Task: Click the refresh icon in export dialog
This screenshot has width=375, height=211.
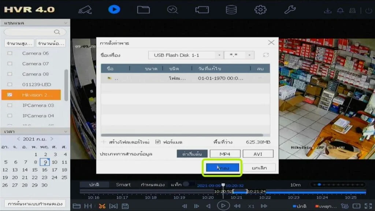Action: pyautogui.click(x=266, y=55)
